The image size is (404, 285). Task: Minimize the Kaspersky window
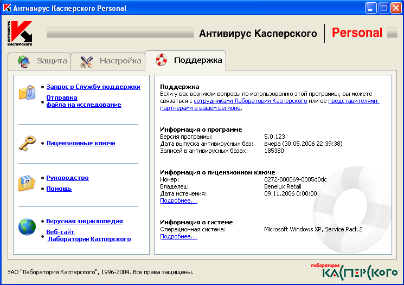(371, 8)
